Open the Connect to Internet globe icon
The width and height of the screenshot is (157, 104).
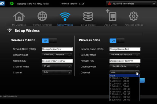click(42, 16)
